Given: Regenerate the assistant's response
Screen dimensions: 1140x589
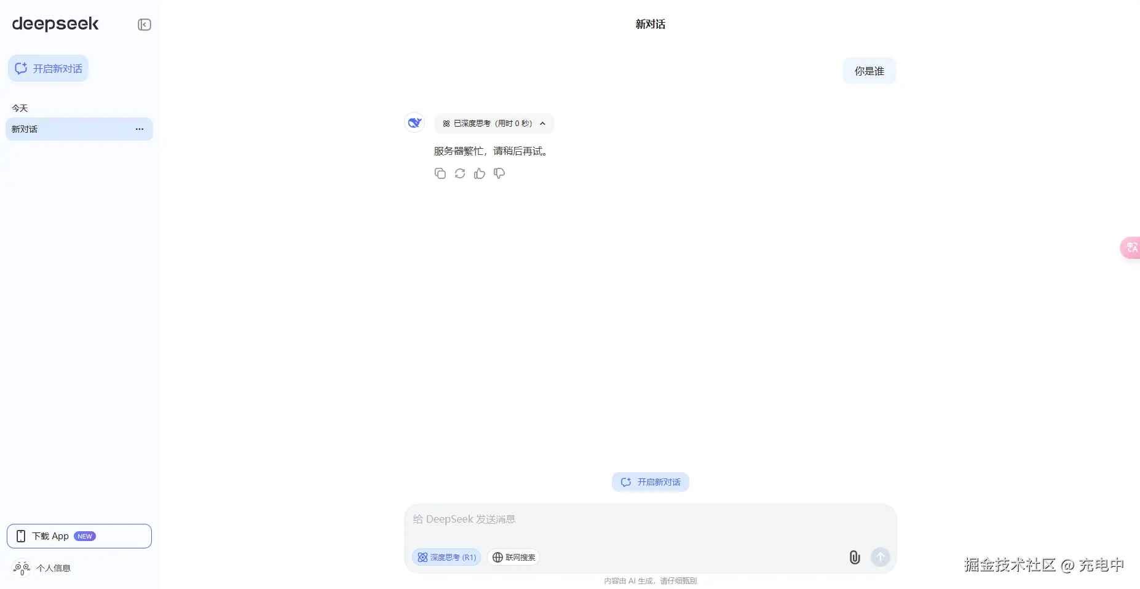Looking at the screenshot, I should point(460,173).
